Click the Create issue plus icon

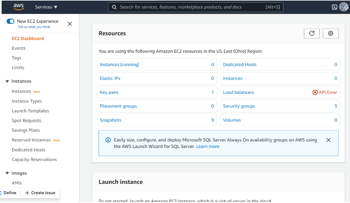pos(27,193)
